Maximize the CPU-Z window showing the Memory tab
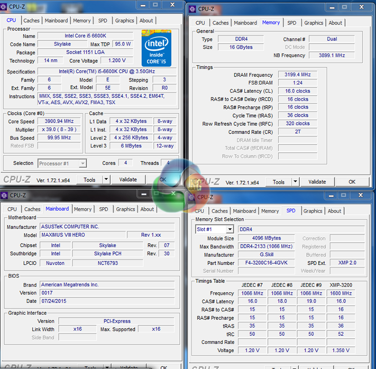The image size is (376, 369). (x=344, y=7)
